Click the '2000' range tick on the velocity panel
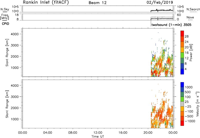This screenshot has width=200, height=138. pos(15,108)
